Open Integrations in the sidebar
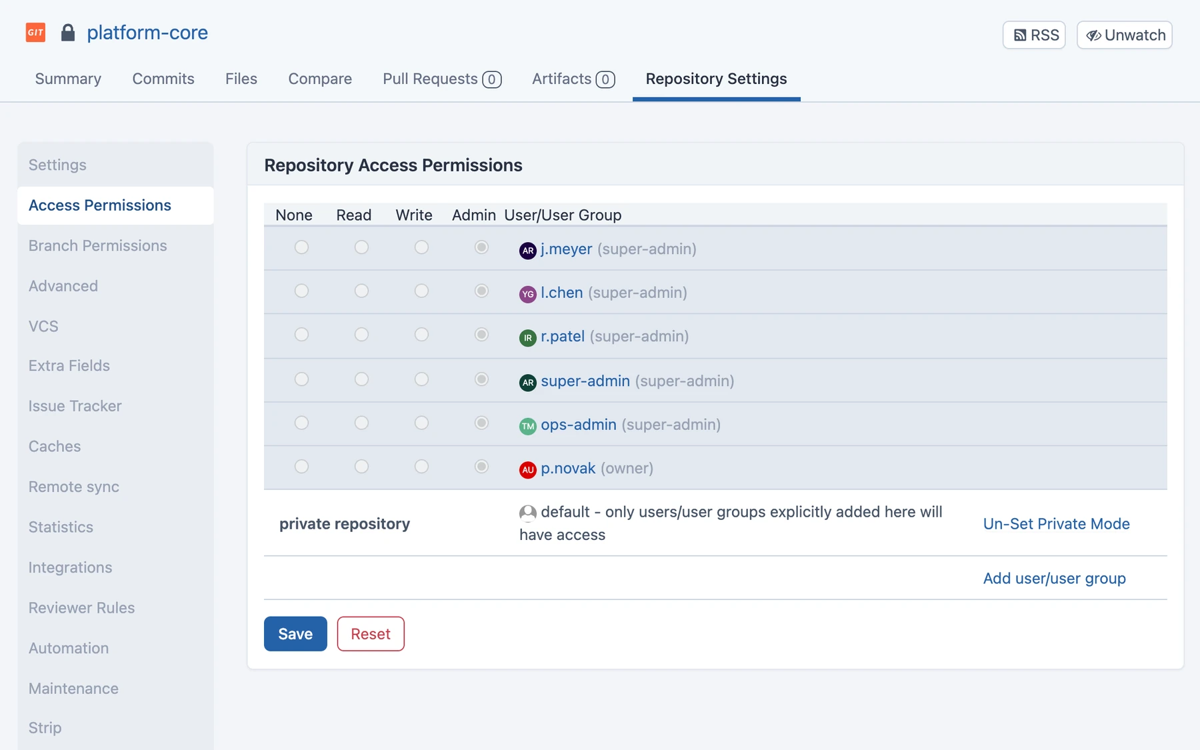Viewport: 1200px width, 750px height. [115, 567]
